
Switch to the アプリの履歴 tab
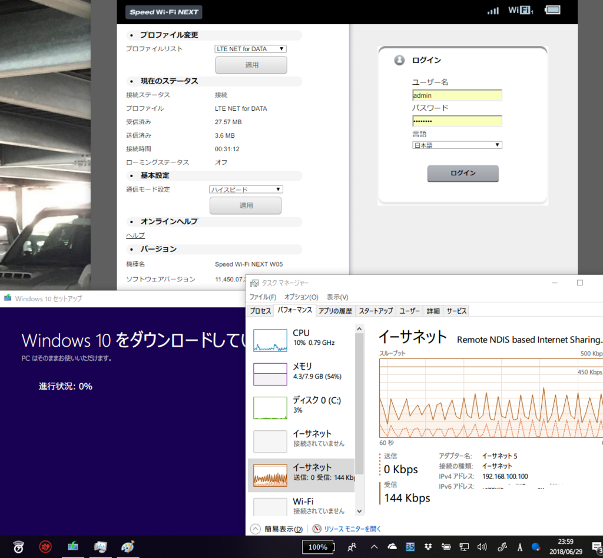coord(335,311)
